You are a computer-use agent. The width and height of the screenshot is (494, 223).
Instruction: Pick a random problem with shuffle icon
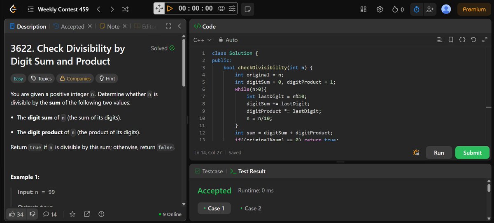(126, 9)
